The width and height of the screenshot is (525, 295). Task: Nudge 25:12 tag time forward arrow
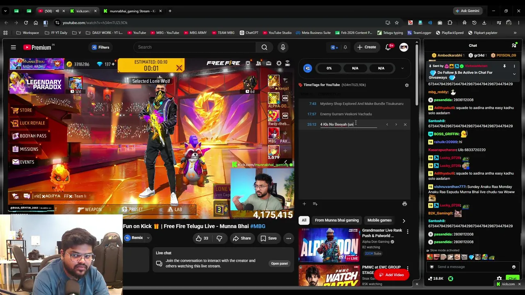396,124
